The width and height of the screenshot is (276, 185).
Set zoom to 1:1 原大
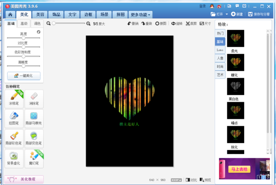[99, 24]
